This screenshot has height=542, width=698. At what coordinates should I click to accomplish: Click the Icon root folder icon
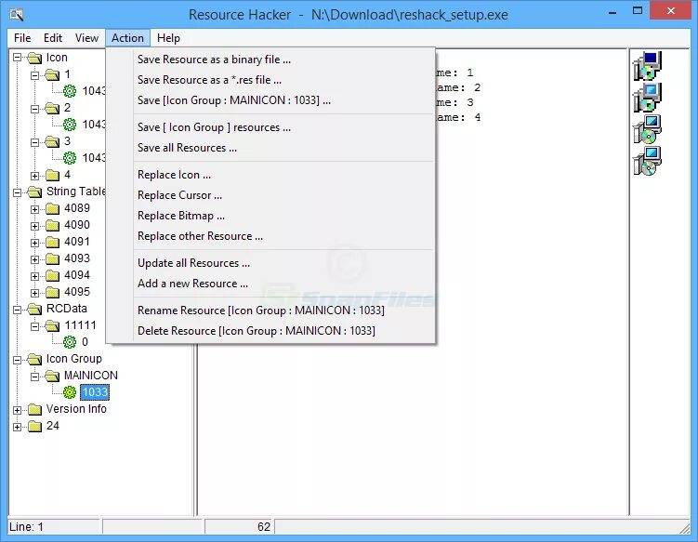click(34, 58)
